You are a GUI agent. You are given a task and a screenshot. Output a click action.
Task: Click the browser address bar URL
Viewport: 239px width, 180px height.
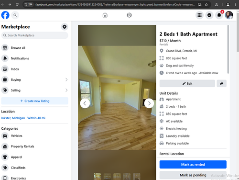pyautogui.click(x=115, y=4)
